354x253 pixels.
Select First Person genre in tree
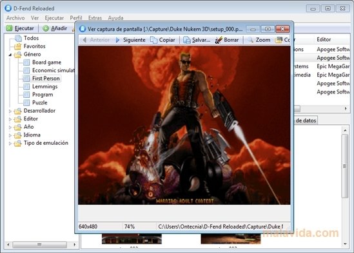(46, 79)
